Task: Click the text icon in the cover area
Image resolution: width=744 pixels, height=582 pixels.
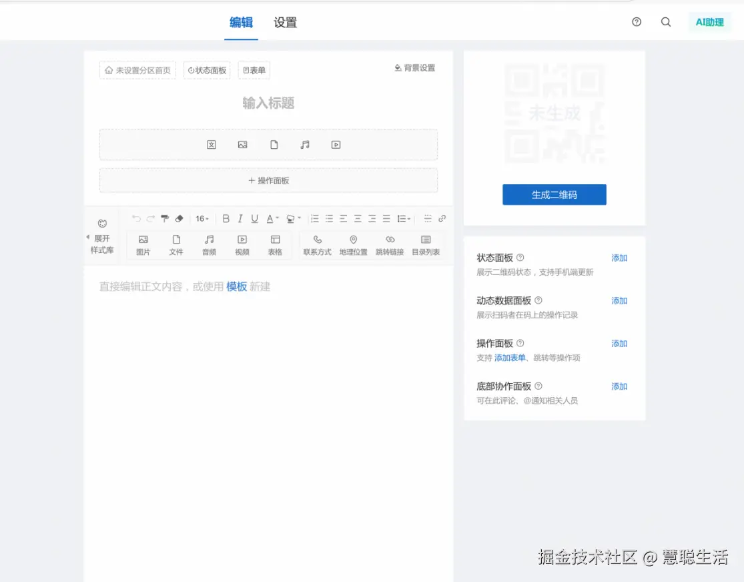Action: click(x=212, y=145)
